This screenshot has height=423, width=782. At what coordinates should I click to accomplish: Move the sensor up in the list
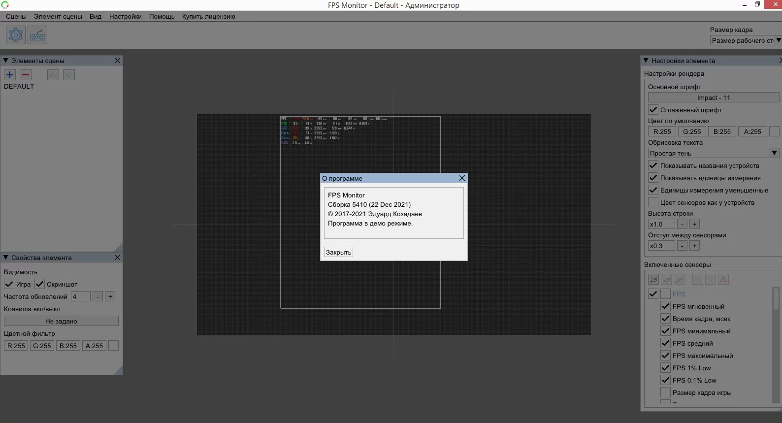[698, 279]
